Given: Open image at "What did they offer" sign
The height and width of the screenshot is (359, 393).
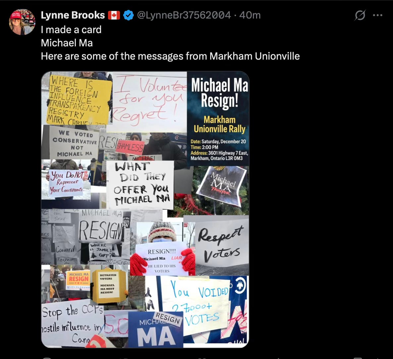Looking at the screenshot, I should (x=140, y=185).
